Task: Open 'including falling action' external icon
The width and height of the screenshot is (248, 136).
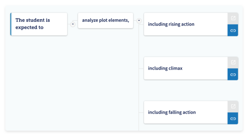Action: tap(233, 106)
